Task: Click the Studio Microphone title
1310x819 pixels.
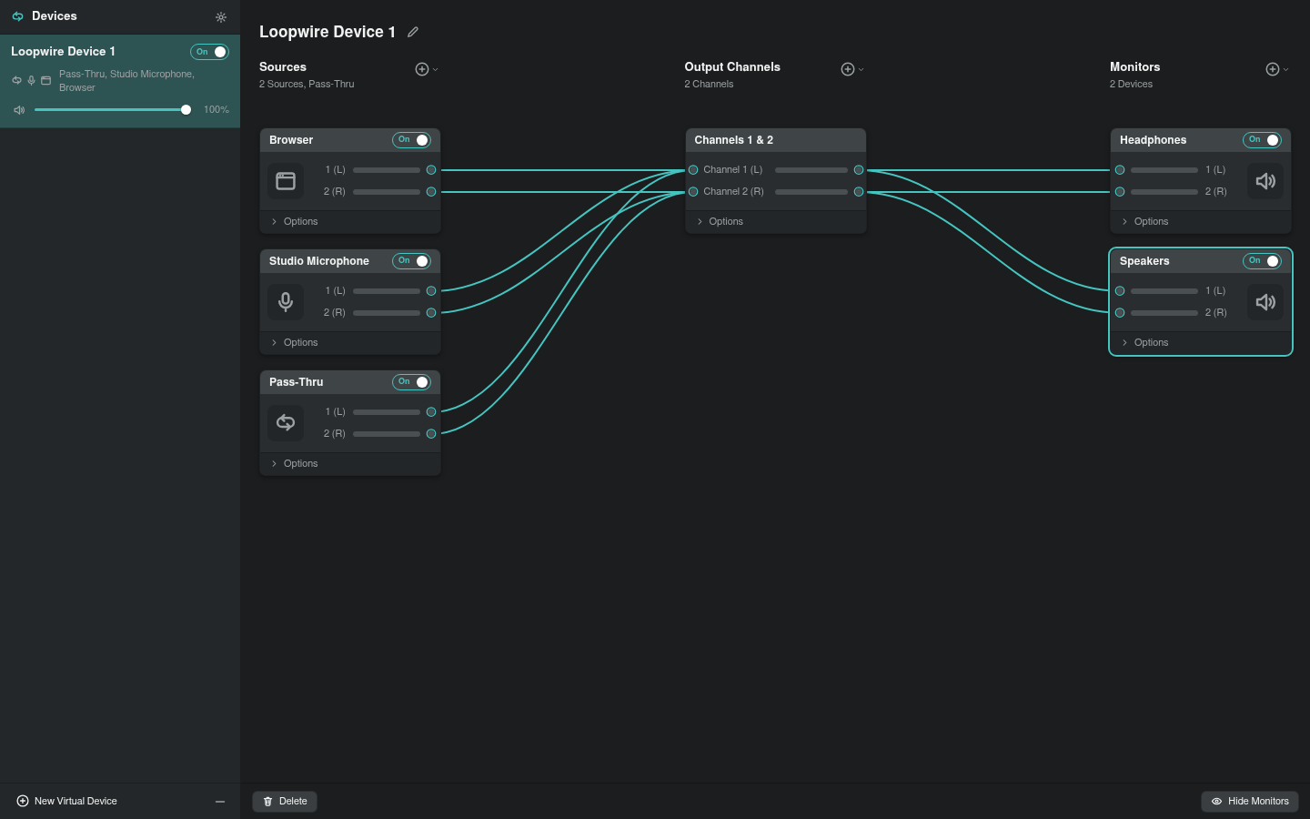Action: [x=319, y=261]
